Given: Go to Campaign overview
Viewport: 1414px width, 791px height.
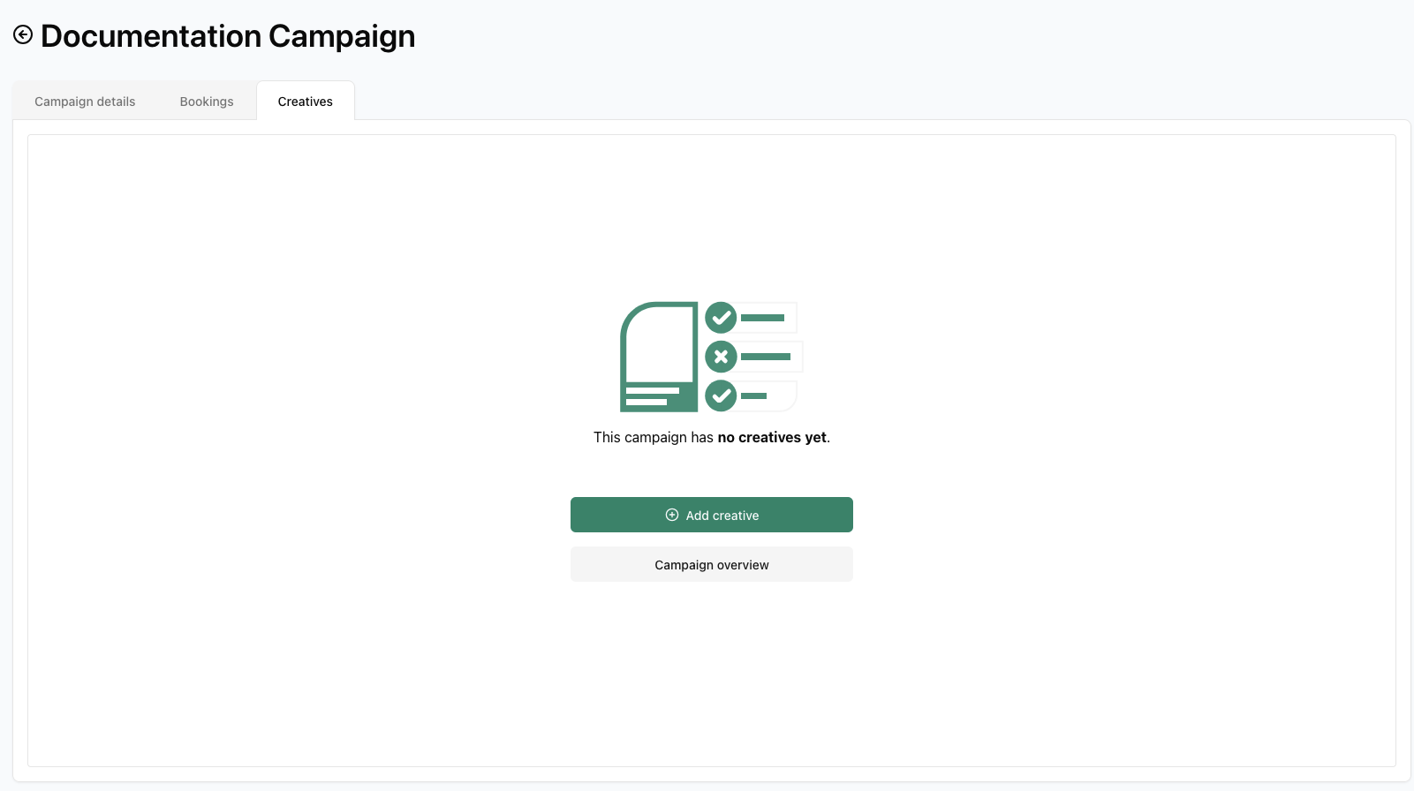Looking at the screenshot, I should click(712, 564).
